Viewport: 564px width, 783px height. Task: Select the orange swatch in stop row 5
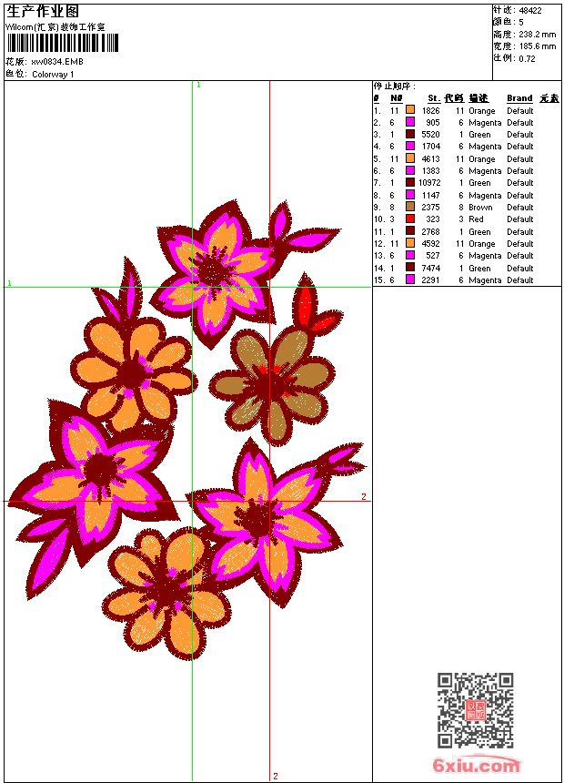pyautogui.click(x=410, y=158)
